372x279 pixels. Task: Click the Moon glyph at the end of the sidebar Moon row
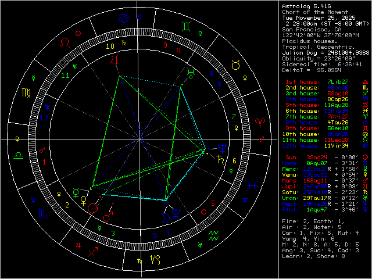(x=366, y=163)
